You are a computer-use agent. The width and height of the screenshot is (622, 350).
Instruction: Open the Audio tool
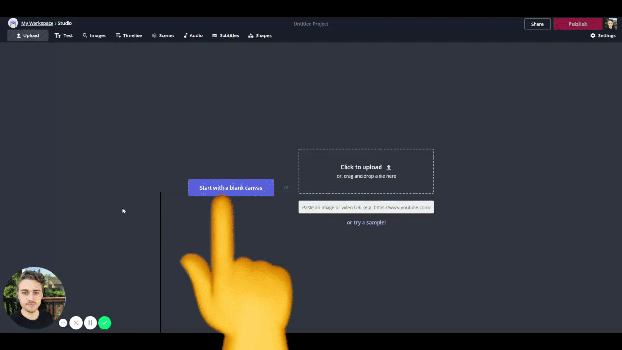(x=193, y=35)
